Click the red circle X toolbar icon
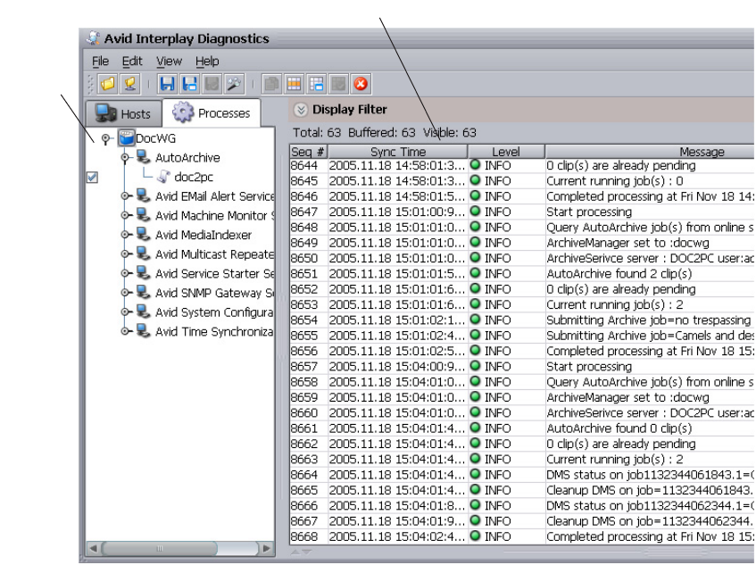 coord(361,85)
